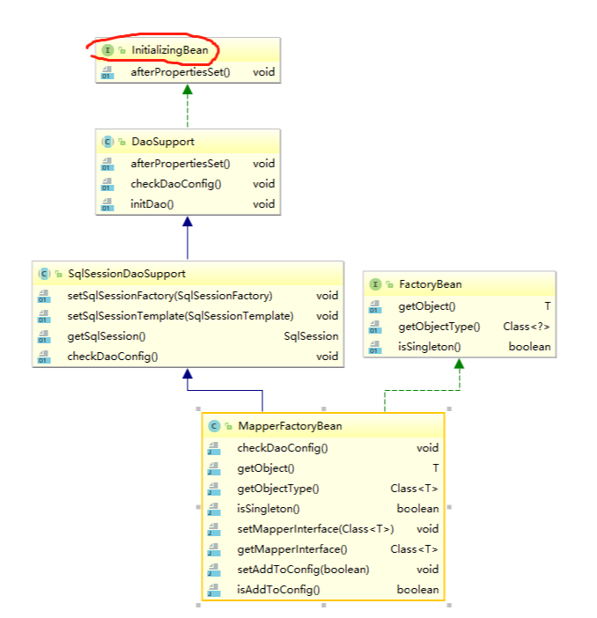The height and width of the screenshot is (618, 597).
Task: Click the SqlSession return type
Action: point(311,336)
